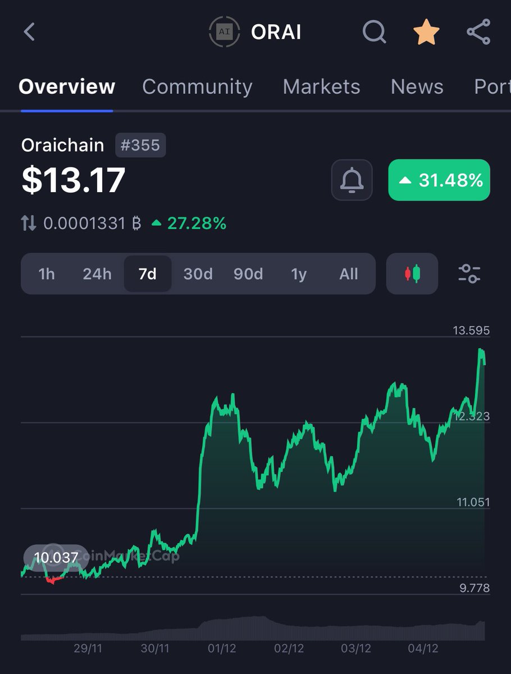Tap the 13.595 axis label
This screenshot has height=674, width=511.
pos(471,331)
